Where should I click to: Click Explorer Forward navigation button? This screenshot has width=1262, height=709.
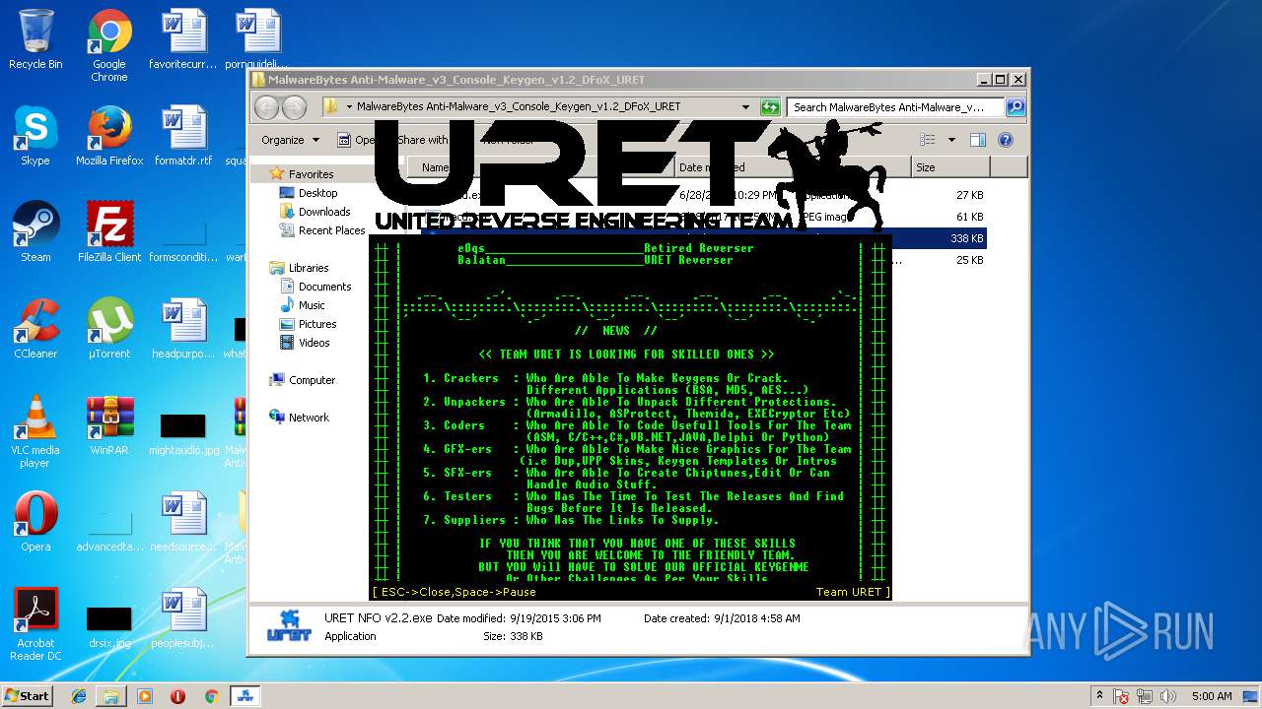click(x=294, y=106)
